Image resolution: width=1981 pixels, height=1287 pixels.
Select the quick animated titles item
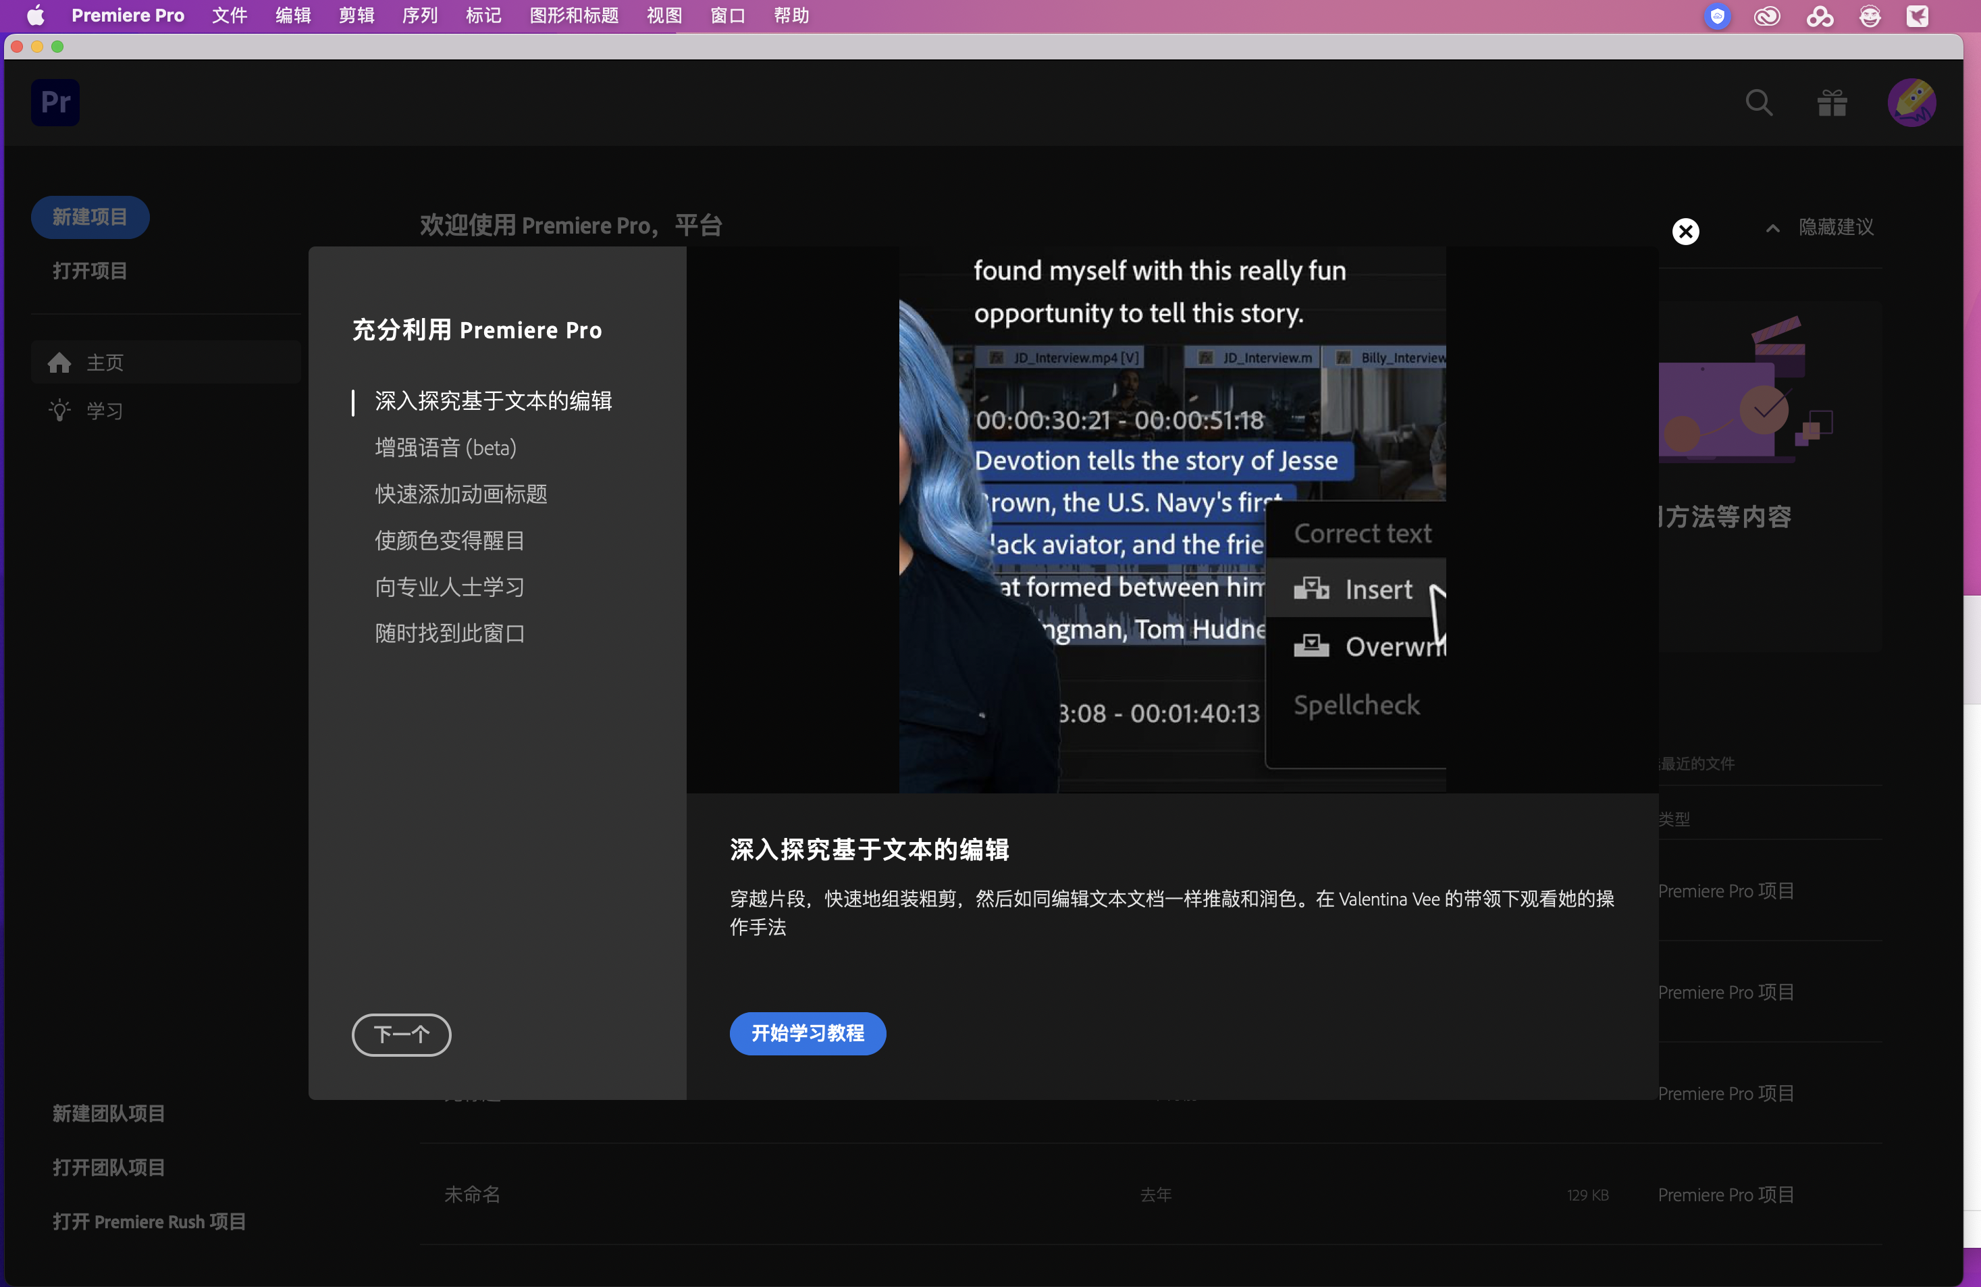[460, 494]
